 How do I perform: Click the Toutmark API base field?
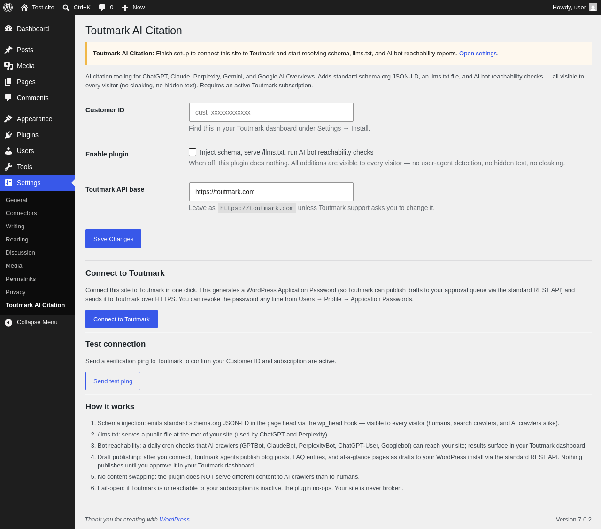point(271,192)
